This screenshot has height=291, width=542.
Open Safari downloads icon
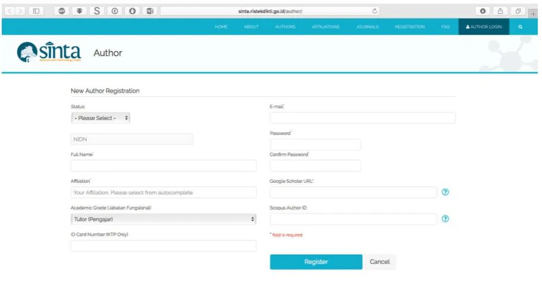(x=483, y=11)
